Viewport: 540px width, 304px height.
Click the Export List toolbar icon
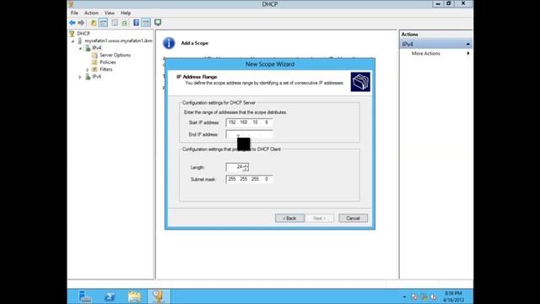[115, 23]
